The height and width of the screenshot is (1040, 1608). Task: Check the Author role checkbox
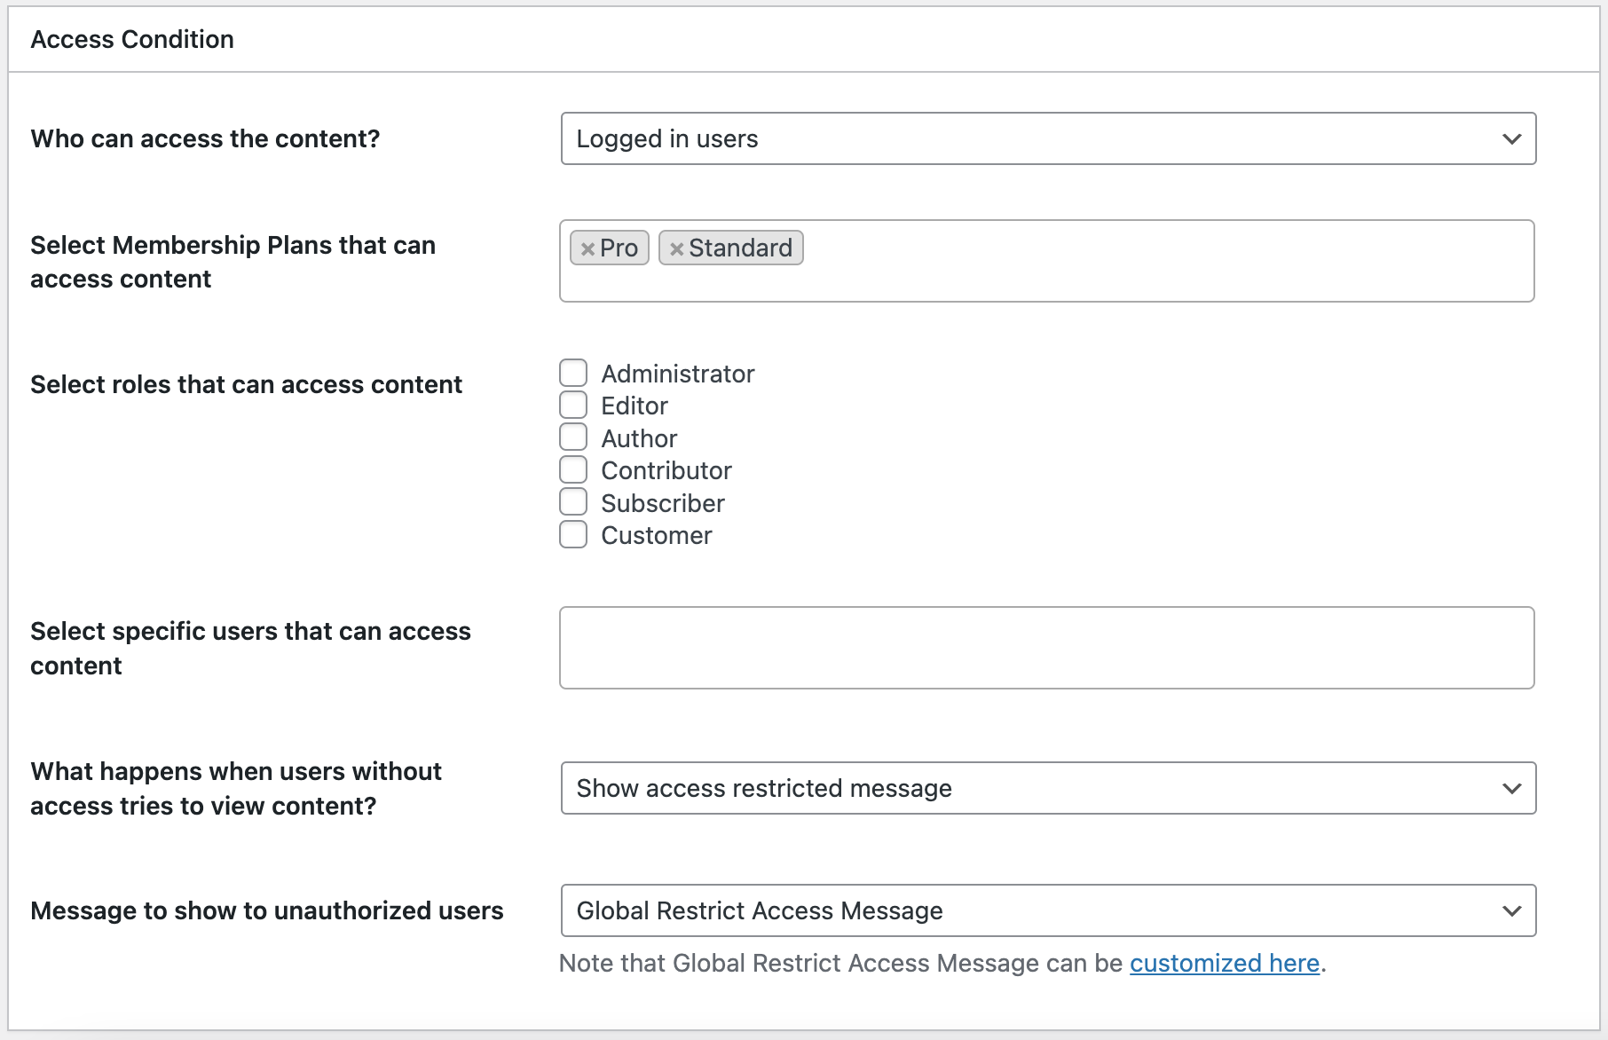[573, 437]
